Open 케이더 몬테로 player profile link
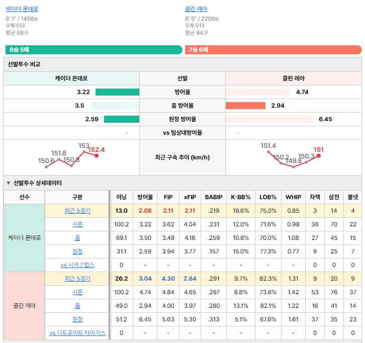 pos(22,9)
